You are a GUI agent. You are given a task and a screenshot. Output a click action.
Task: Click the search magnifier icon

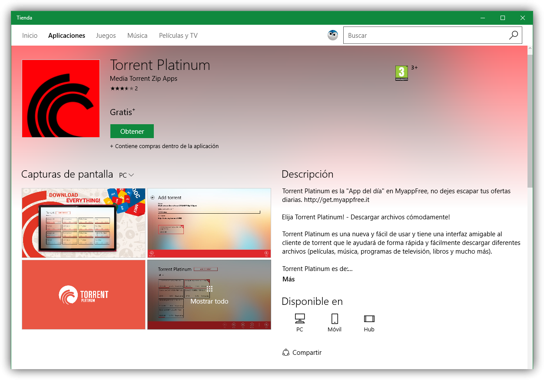click(513, 36)
